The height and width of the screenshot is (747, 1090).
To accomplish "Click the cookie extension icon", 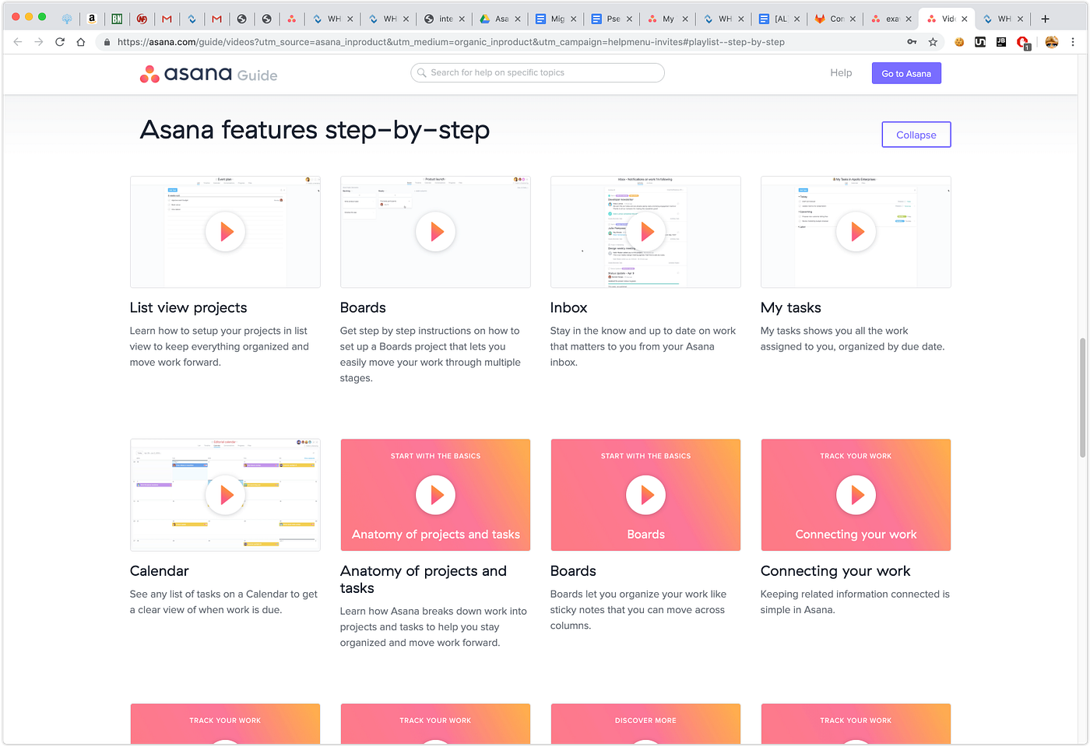I will 959,42.
